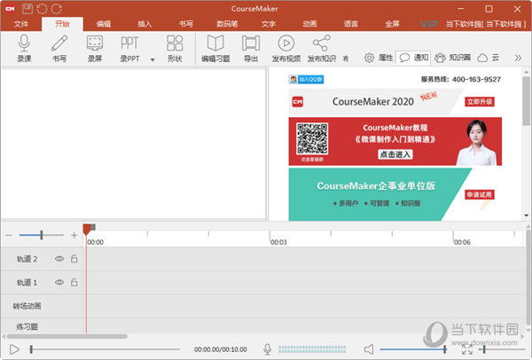This screenshot has width=532, height=360.
Task: Toggle visibility eye of 轨道 1
Action: [60, 282]
